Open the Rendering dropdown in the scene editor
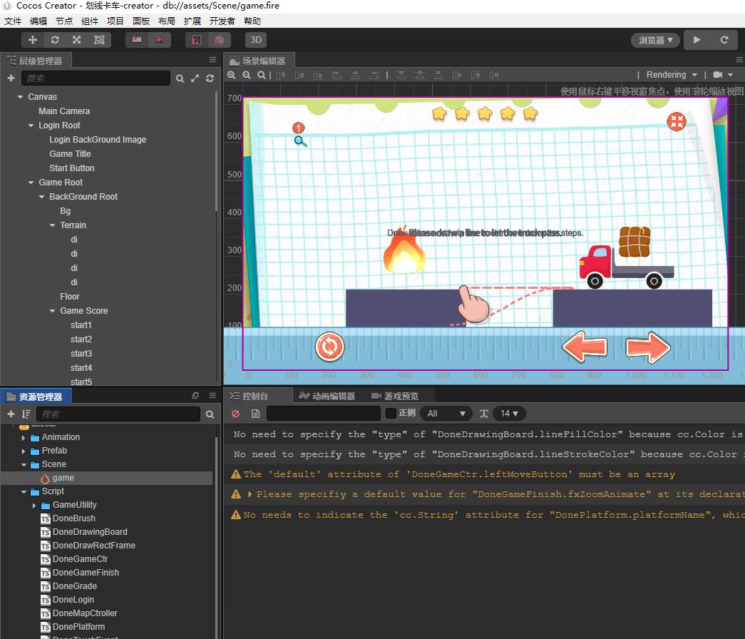Viewport: 745px width, 639px height. [x=669, y=74]
